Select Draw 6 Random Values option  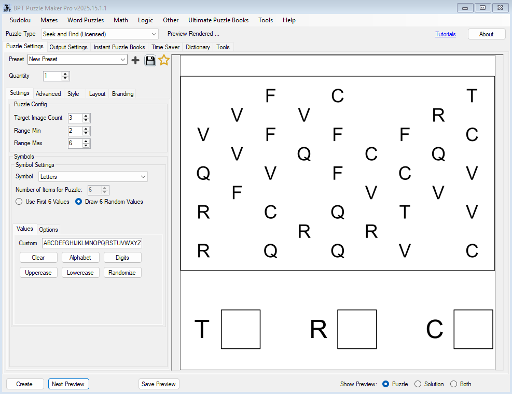tap(79, 202)
